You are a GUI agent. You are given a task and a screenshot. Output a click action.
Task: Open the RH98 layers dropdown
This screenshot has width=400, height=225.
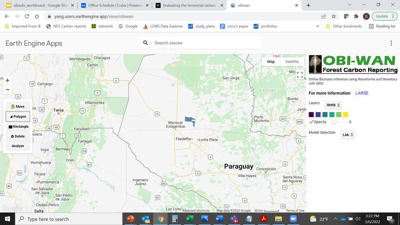click(x=333, y=105)
